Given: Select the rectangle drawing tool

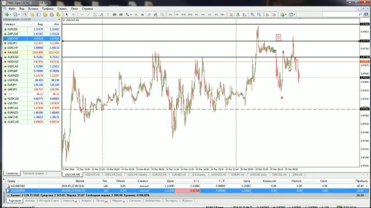Looking at the screenshot, I should [121, 14].
